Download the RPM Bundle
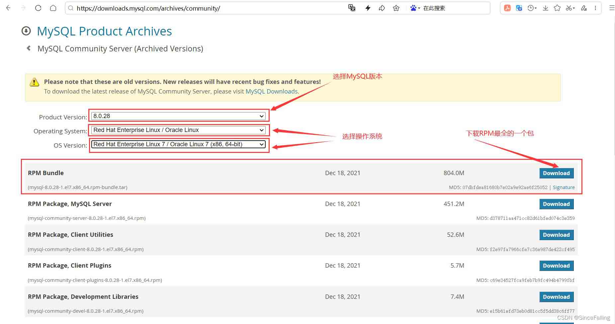 pos(556,173)
